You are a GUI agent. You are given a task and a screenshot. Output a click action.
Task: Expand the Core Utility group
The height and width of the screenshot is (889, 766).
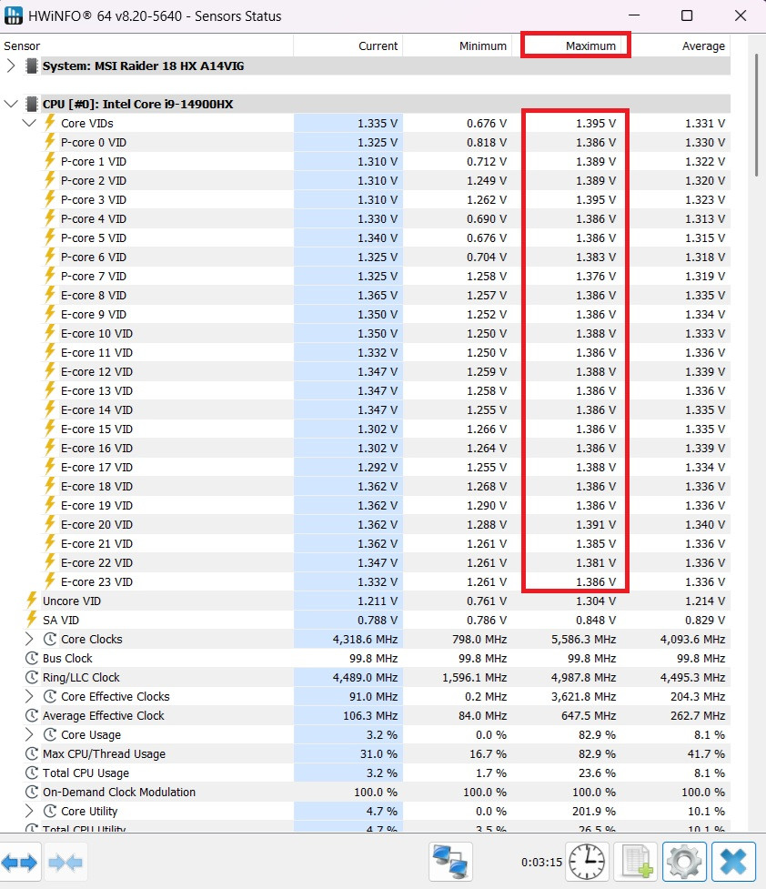[29, 811]
